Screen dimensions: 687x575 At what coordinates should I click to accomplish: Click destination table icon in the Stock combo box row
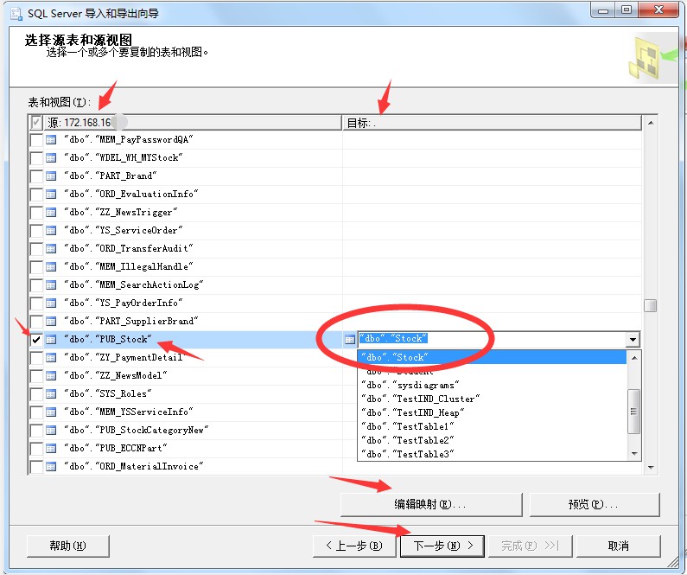click(x=350, y=340)
